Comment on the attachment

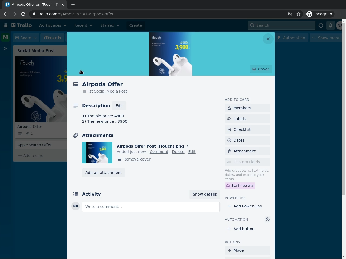pos(159,152)
